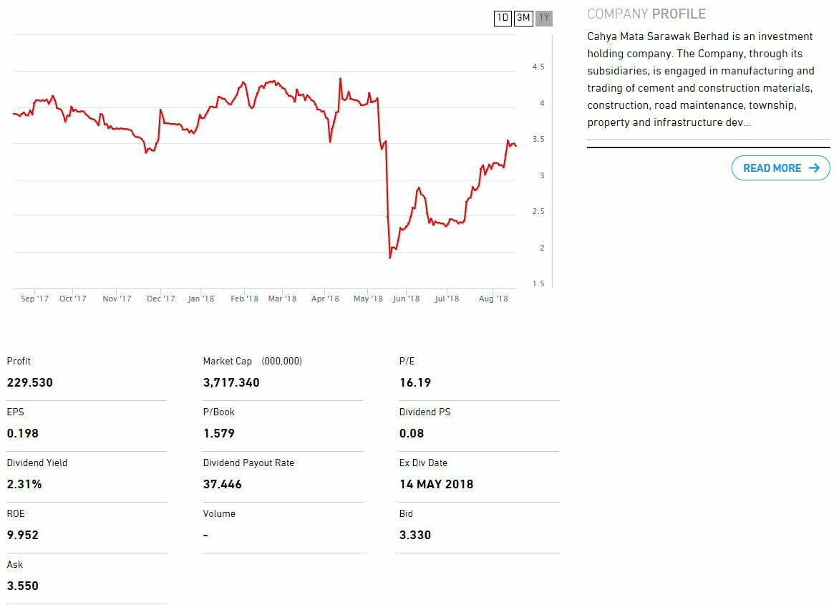Click the Market Cap value 3,717.340

pyautogui.click(x=231, y=382)
